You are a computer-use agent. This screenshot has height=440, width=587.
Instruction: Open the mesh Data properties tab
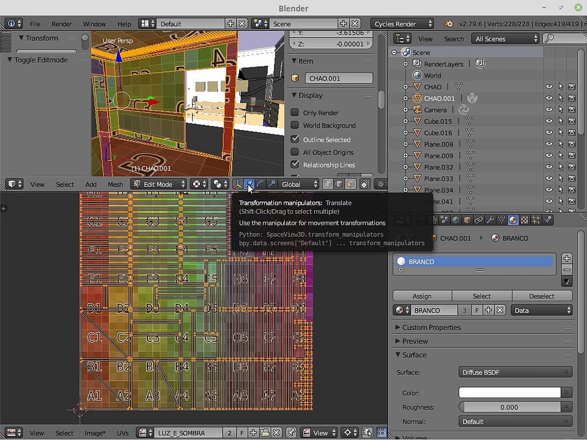click(x=501, y=220)
